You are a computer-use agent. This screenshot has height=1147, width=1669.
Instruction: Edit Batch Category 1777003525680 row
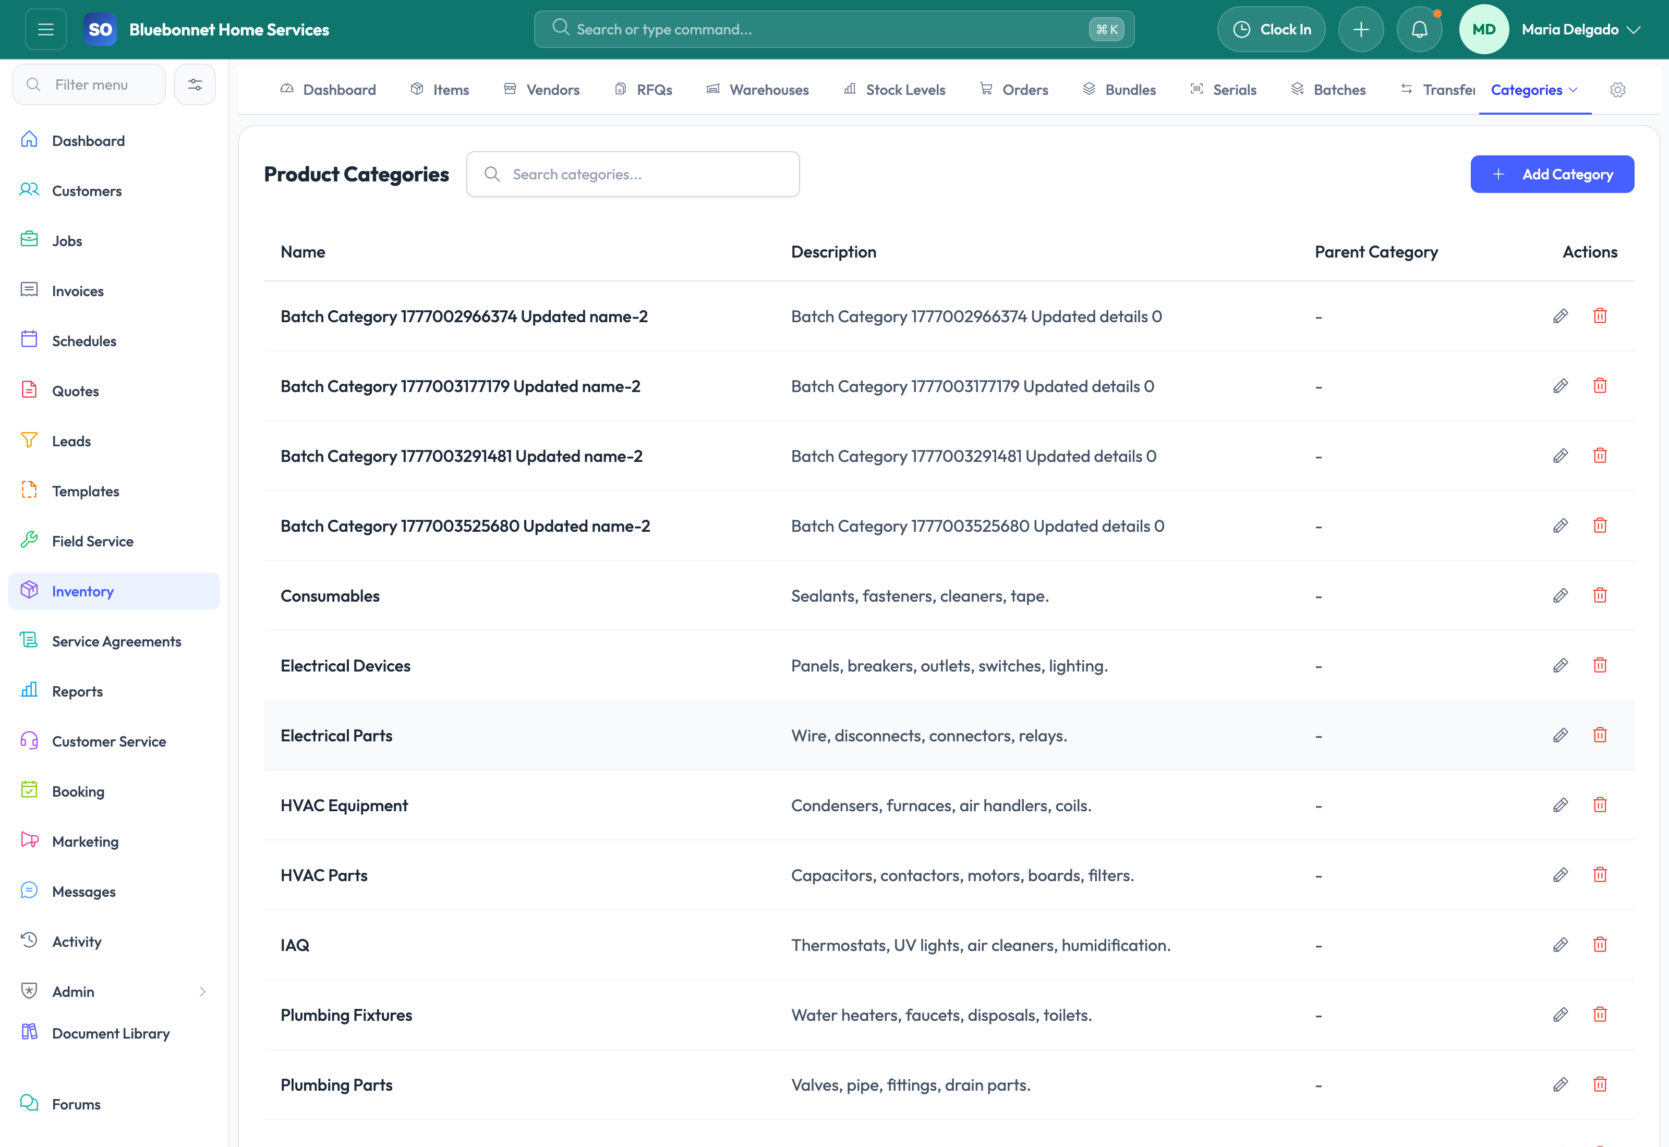coord(1560,526)
